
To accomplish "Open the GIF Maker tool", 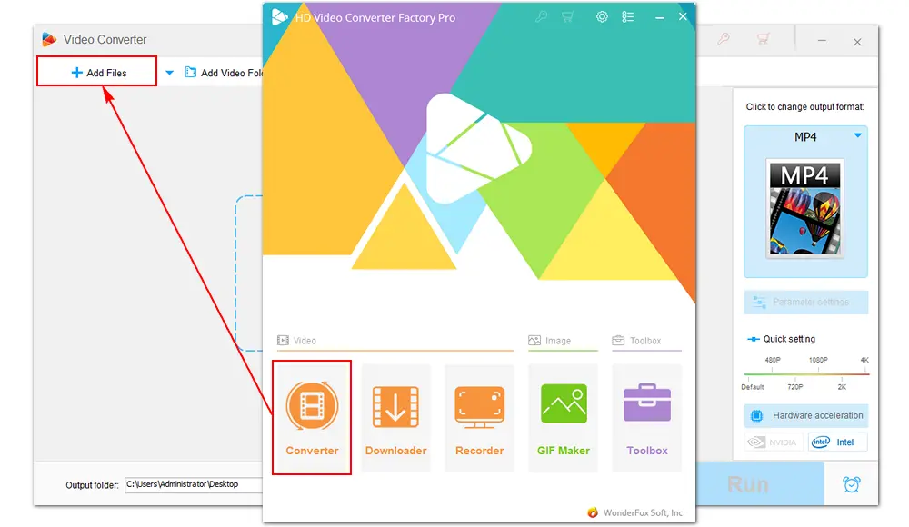I will [x=563, y=417].
